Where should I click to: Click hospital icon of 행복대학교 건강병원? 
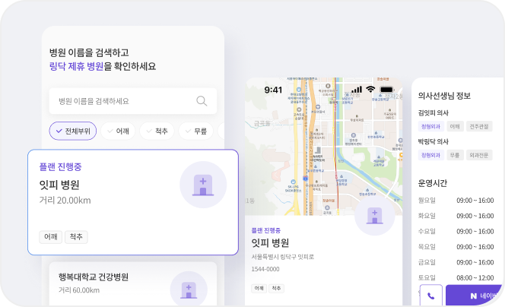tap(189, 290)
